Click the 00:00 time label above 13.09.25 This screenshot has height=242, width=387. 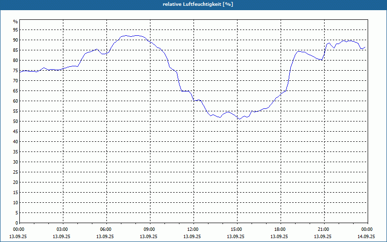[18, 229]
